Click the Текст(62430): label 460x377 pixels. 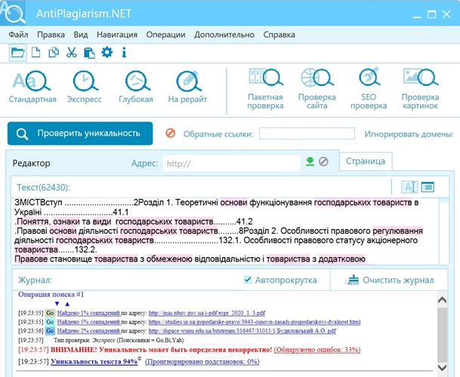(x=43, y=187)
